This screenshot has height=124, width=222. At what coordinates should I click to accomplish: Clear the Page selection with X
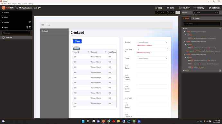215,13
